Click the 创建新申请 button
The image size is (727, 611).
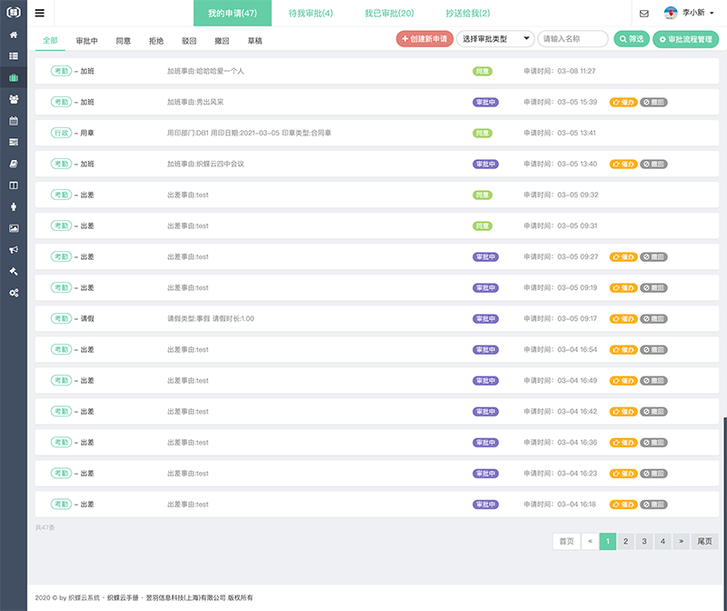424,39
